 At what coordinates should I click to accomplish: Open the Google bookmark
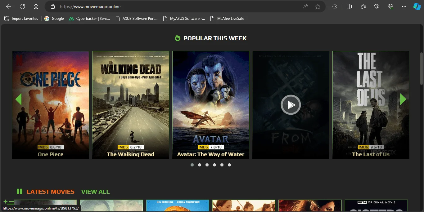pyautogui.click(x=54, y=19)
